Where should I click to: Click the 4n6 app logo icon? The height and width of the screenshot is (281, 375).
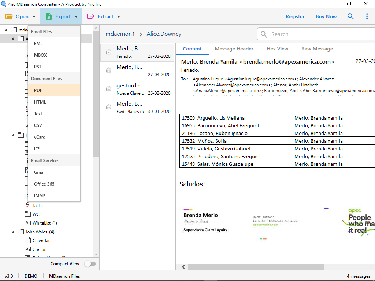point(3,4)
